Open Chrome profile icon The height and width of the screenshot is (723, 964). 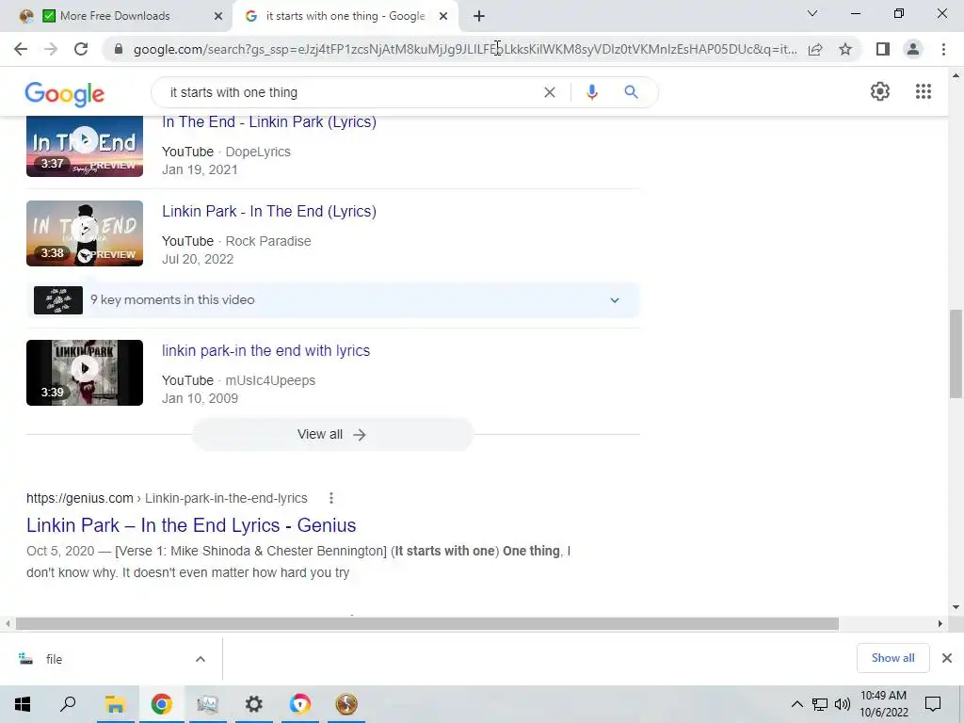913,49
